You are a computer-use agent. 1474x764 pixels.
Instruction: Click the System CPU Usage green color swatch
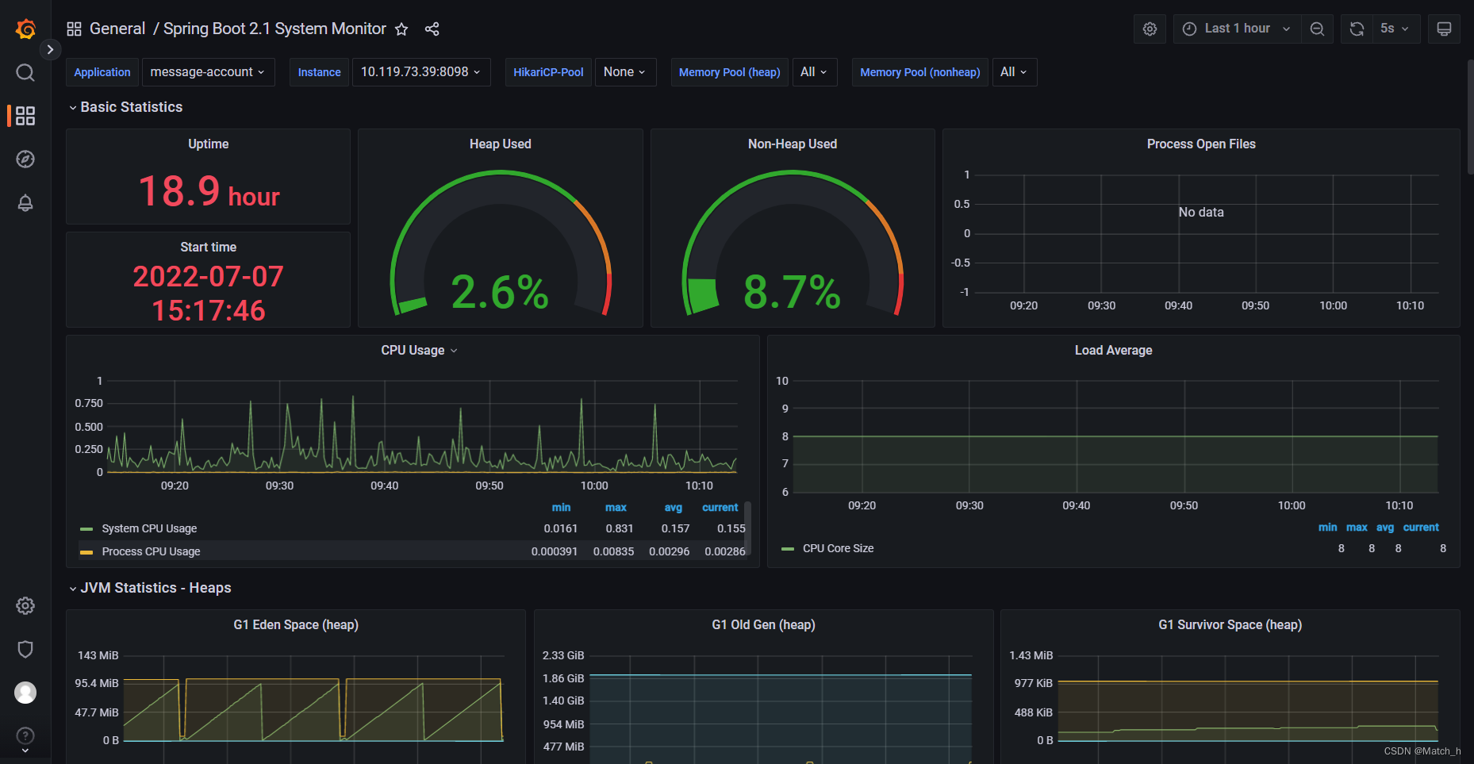86,529
